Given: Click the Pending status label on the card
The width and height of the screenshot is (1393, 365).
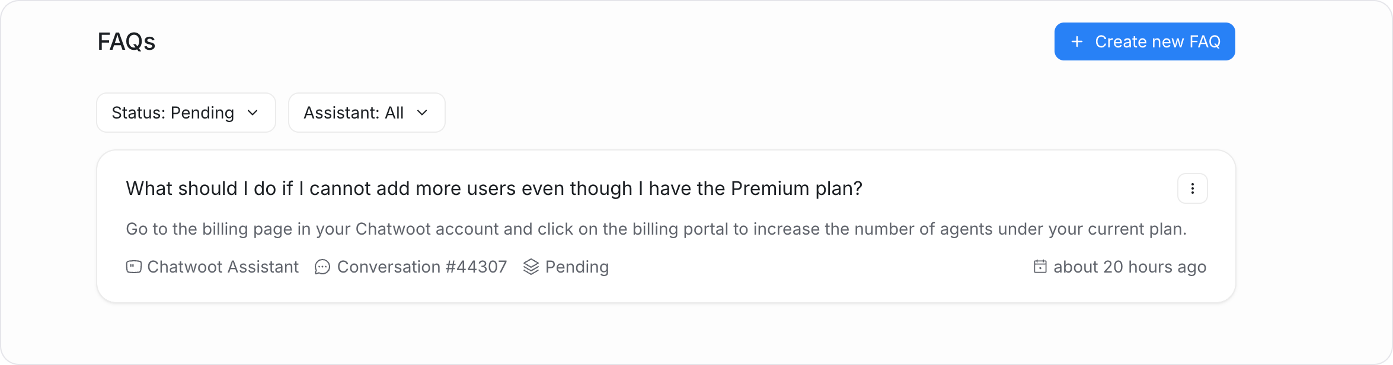Looking at the screenshot, I should coord(577,267).
